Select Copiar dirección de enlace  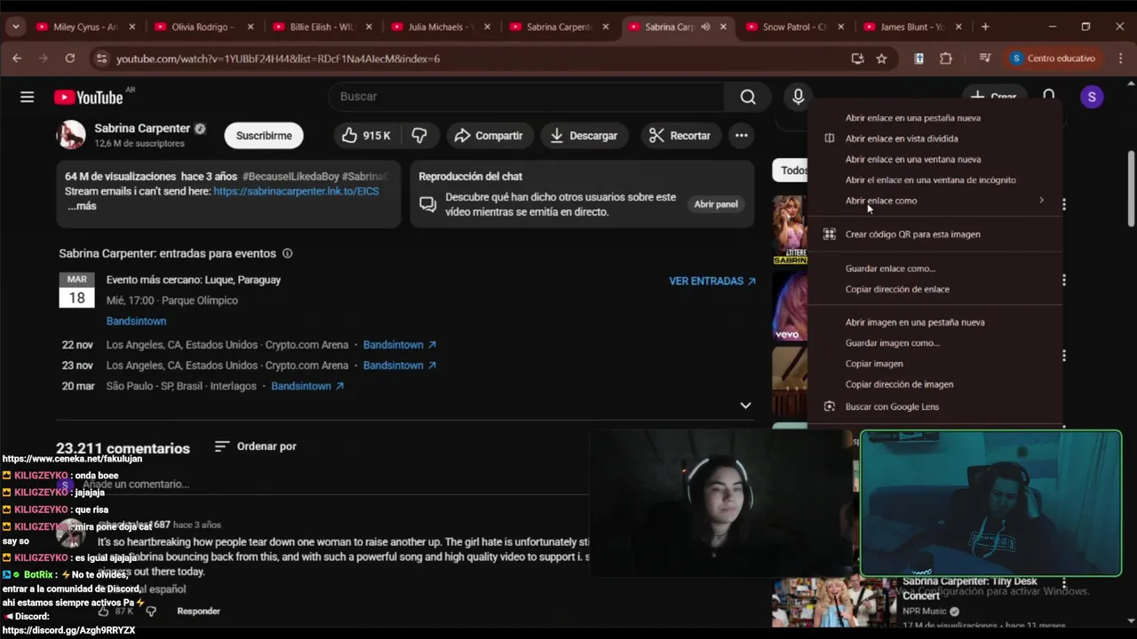[x=934, y=289]
